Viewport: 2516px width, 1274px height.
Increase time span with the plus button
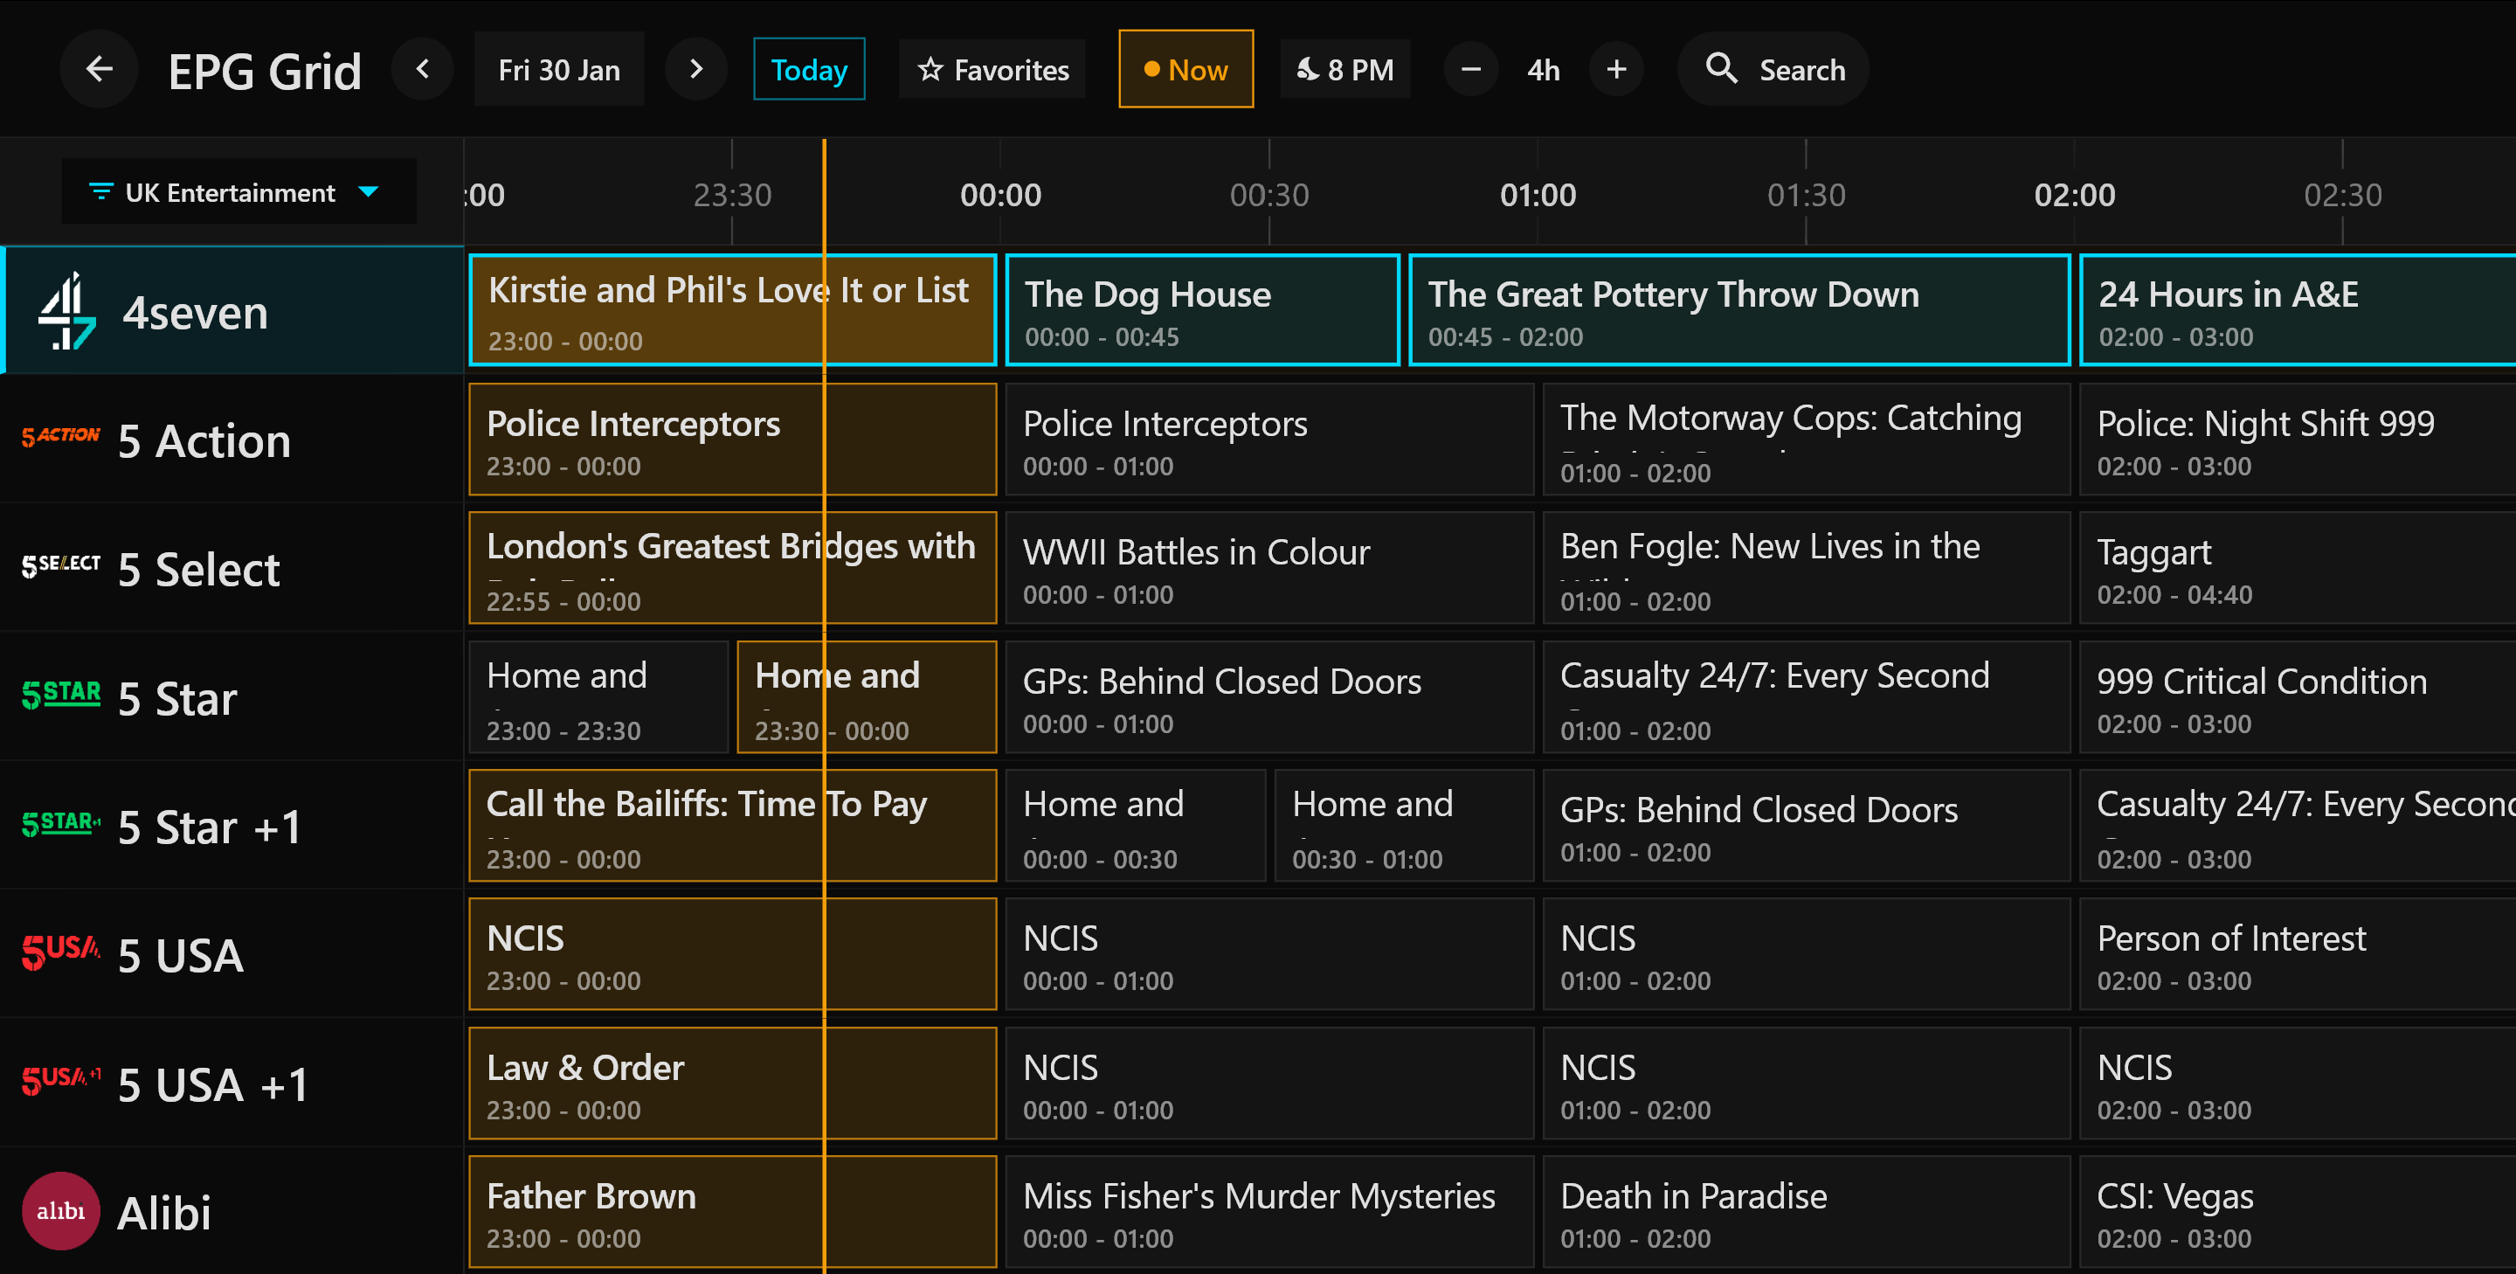point(1616,68)
